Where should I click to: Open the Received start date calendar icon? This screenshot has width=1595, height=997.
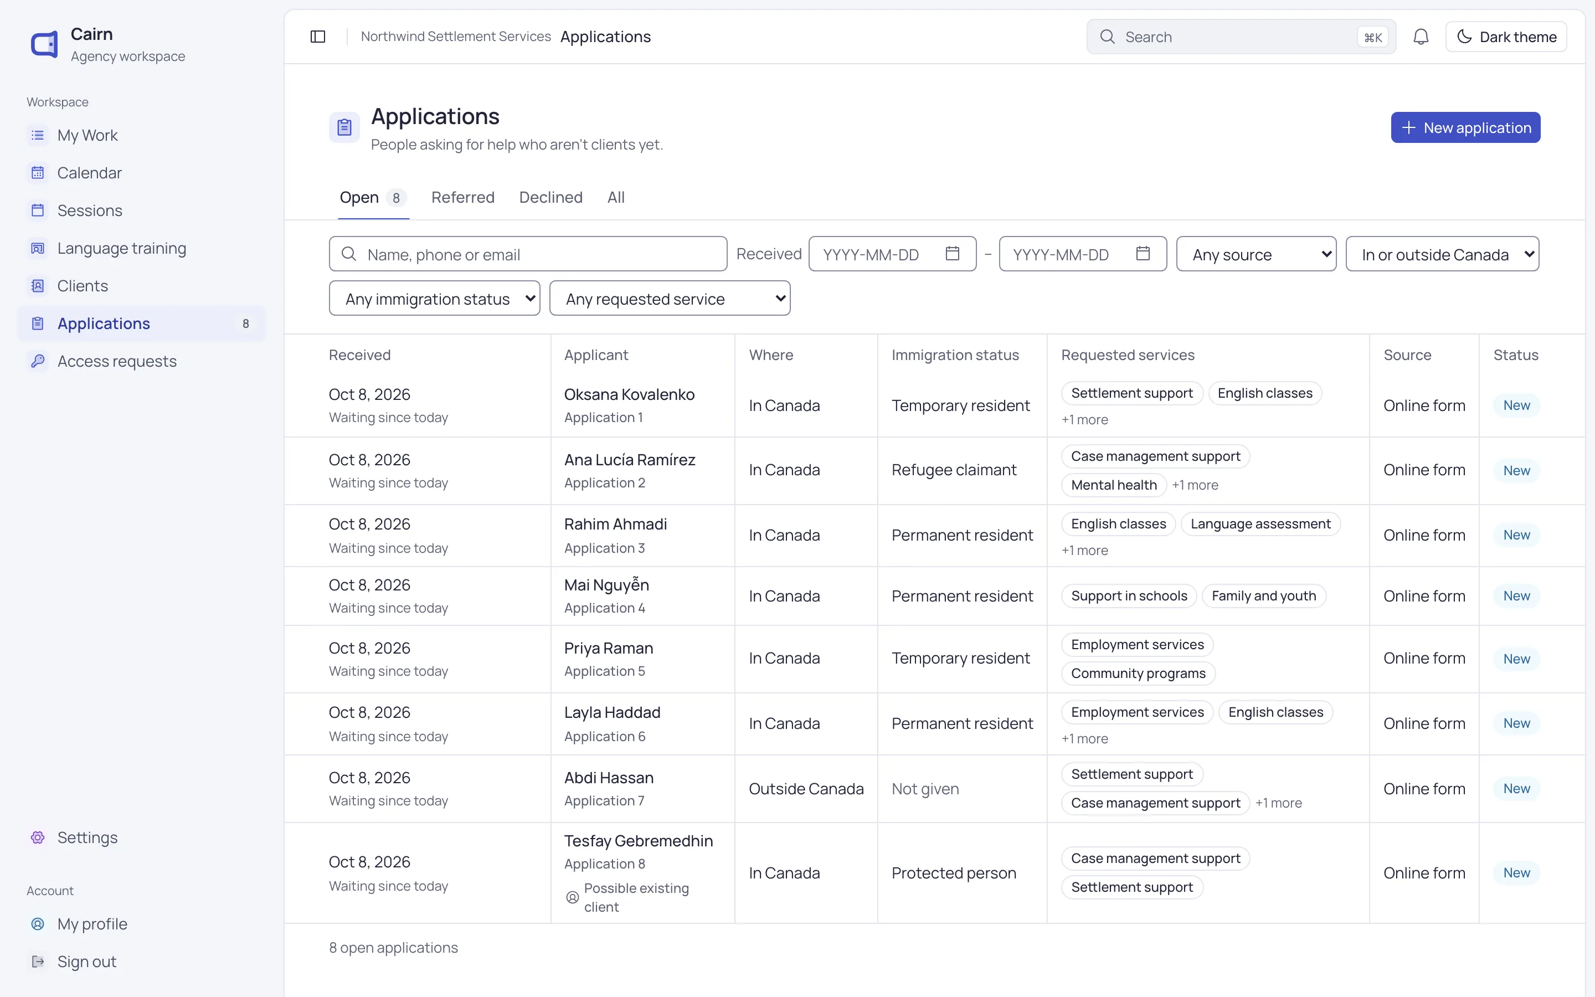point(953,253)
